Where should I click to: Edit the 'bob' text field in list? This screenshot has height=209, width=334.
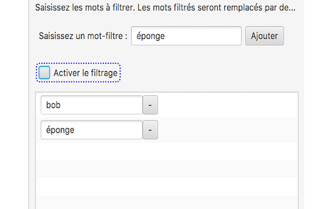(92, 105)
